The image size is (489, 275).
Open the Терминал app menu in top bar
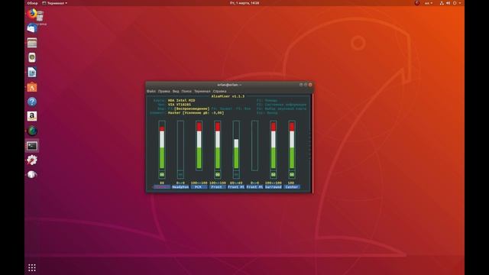point(54,3)
